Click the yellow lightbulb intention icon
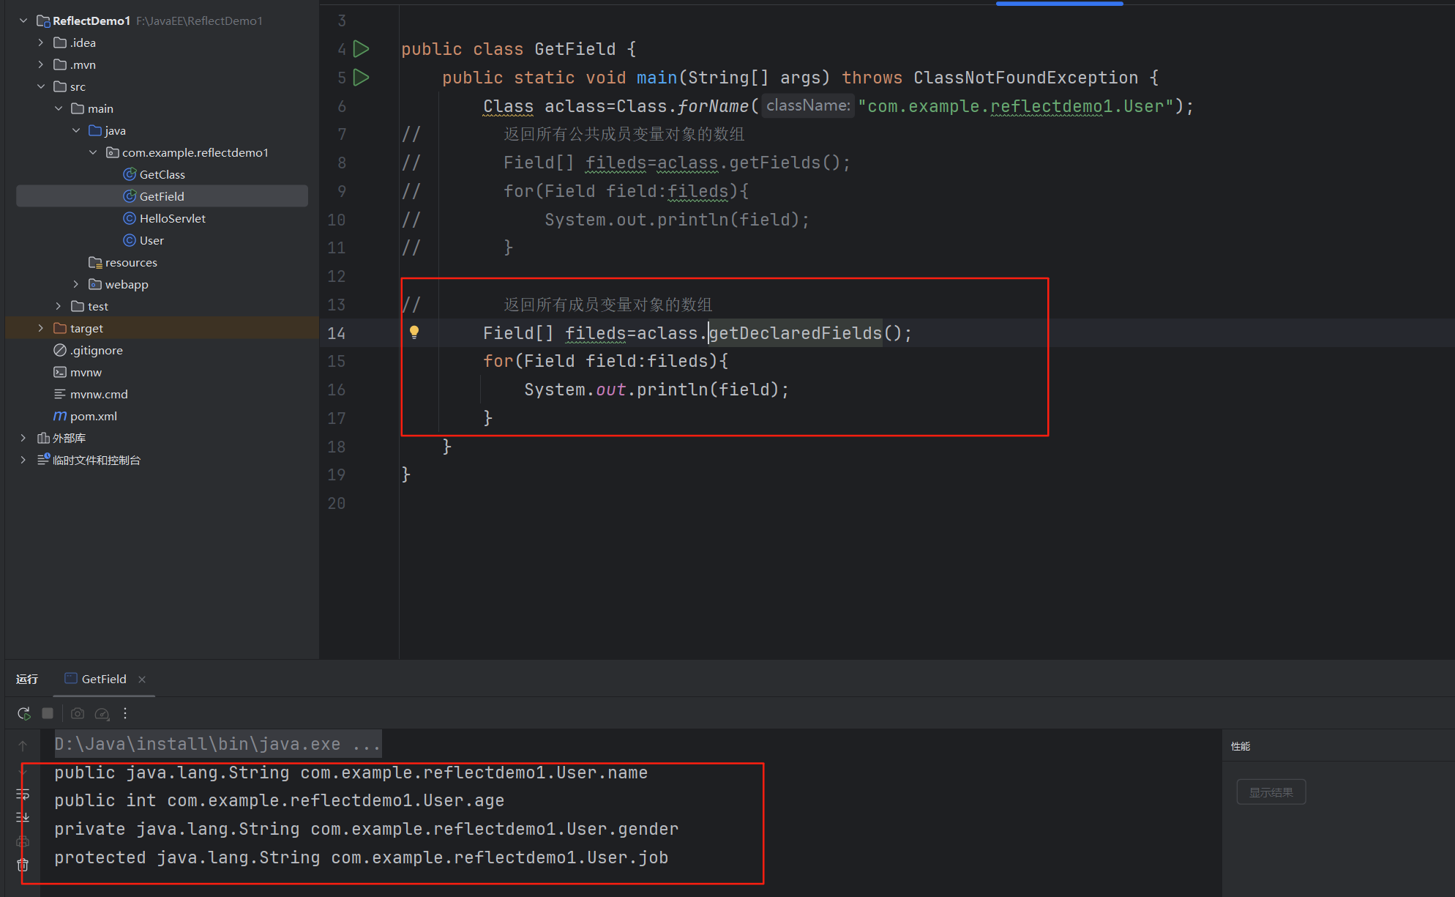1455x897 pixels. coord(414,332)
